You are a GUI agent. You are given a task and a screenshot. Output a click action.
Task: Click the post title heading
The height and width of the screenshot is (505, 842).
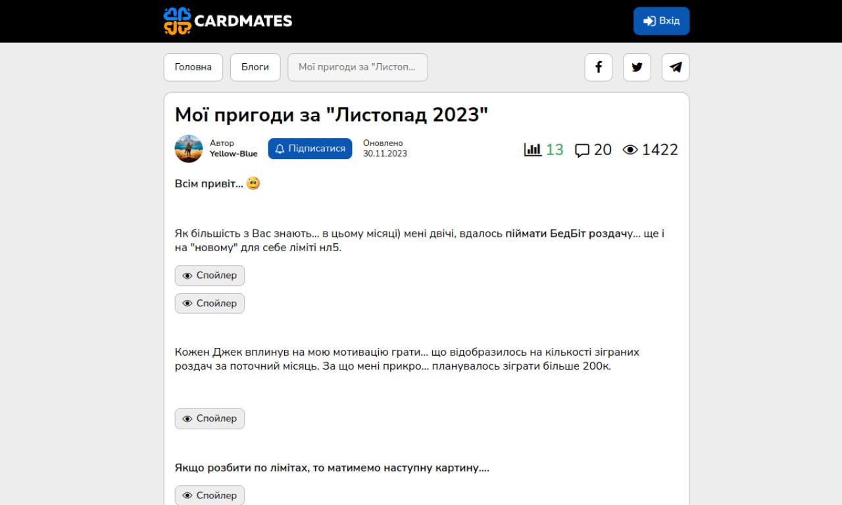tap(332, 114)
